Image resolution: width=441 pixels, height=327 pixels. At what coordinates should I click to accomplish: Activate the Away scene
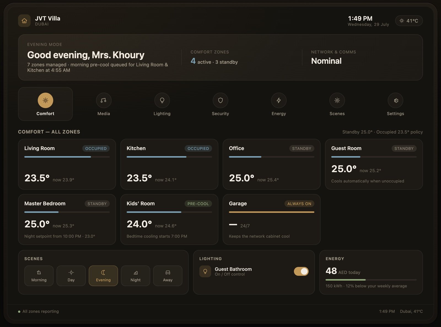(x=168, y=276)
